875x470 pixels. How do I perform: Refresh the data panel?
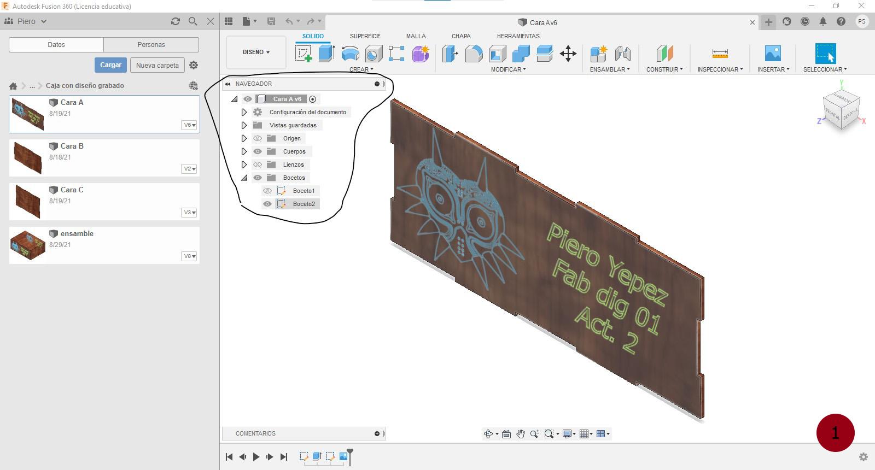(175, 21)
